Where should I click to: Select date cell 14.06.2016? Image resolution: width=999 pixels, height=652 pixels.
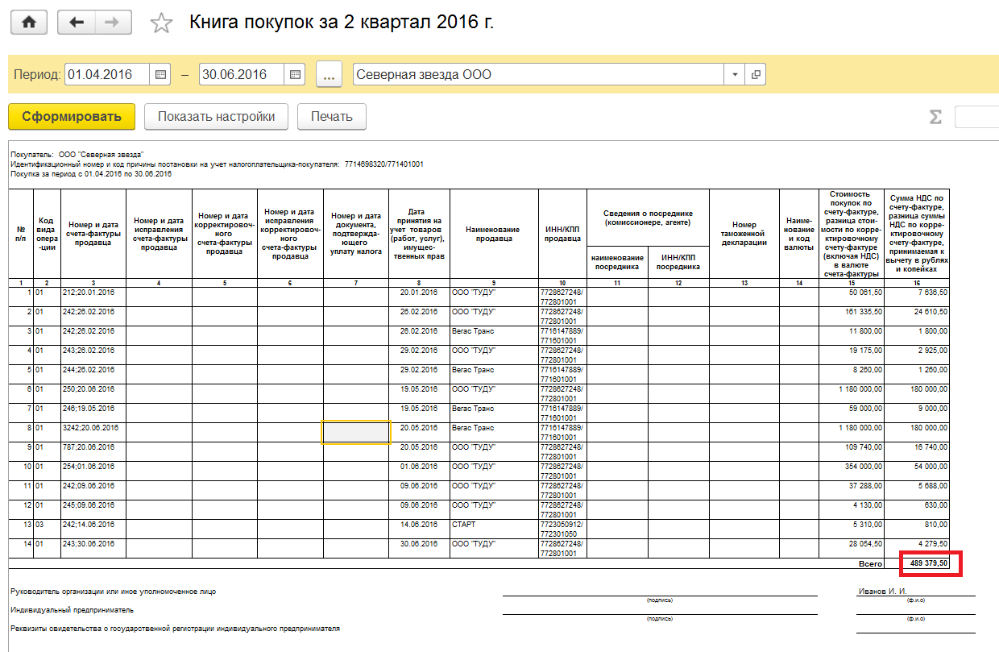tap(419, 529)
